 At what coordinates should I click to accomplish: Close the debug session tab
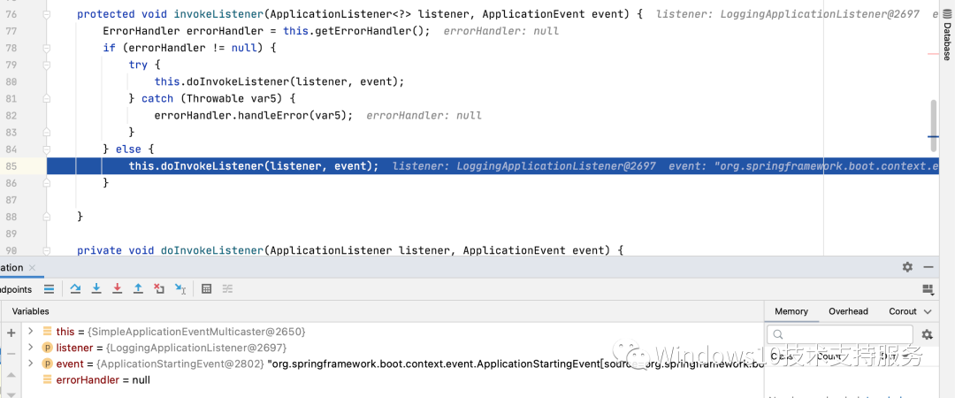pyautogui.click(x=33, y=268)
